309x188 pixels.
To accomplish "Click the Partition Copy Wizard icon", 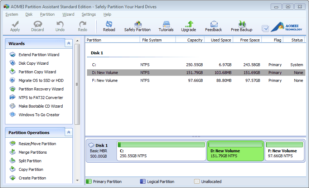I will (x=13, y=71).
